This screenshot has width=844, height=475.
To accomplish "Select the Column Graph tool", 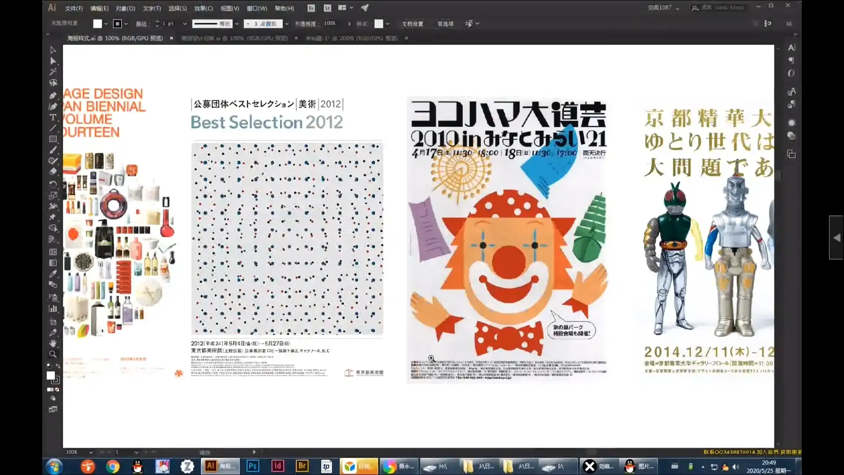I will 53,308.
